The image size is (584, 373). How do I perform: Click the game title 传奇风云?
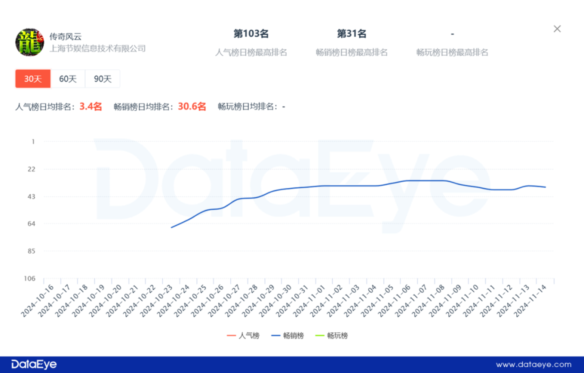(x=66, y=36)
